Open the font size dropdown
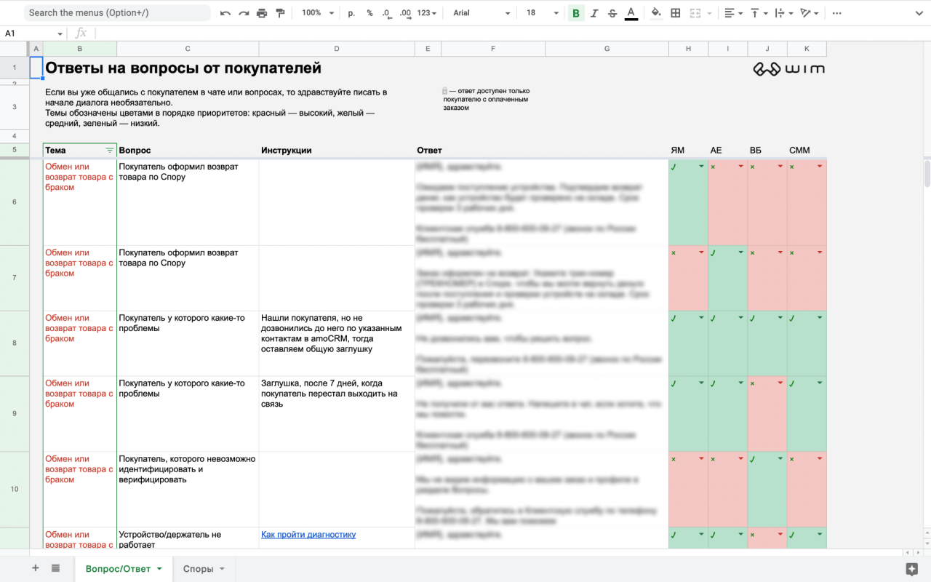This screenshot has width=931, height=582. click(x=543, y=13)
